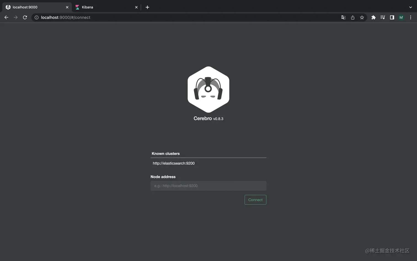Screen dimensions: 417x261
Task: Open browser extensions puzzle icon
Action: (373, 17)
